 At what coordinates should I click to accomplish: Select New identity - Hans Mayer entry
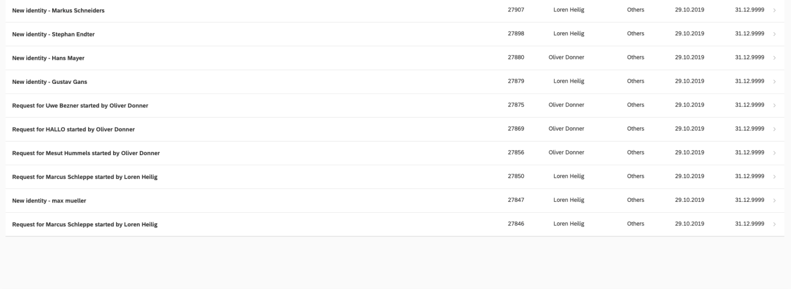click(x=48, y=58)
